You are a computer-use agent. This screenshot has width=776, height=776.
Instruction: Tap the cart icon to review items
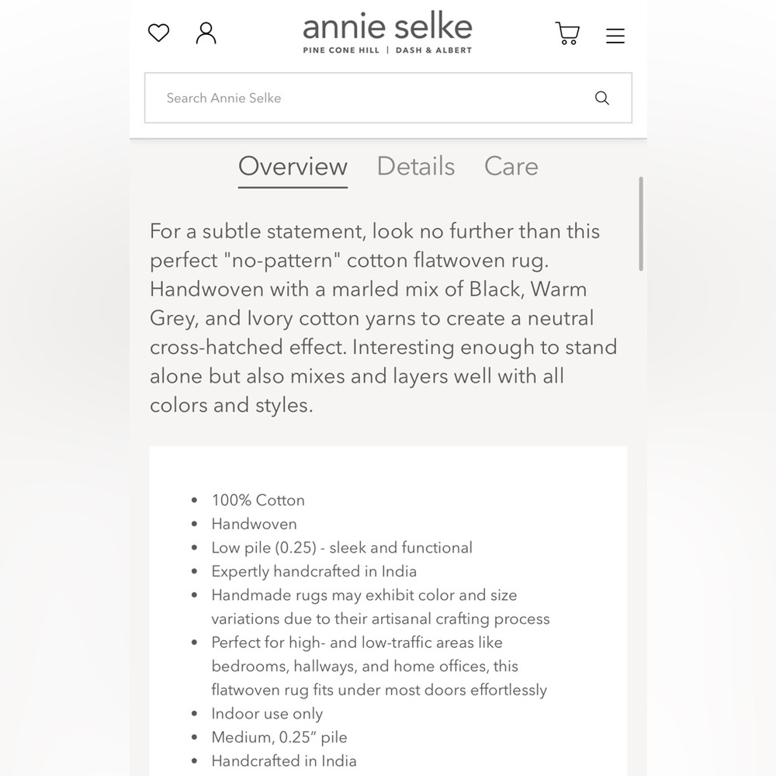point(567,34)
